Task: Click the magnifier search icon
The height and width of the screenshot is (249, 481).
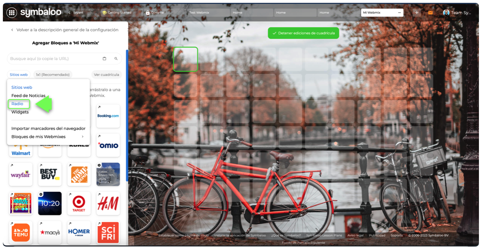Action: tap(116, 58)
